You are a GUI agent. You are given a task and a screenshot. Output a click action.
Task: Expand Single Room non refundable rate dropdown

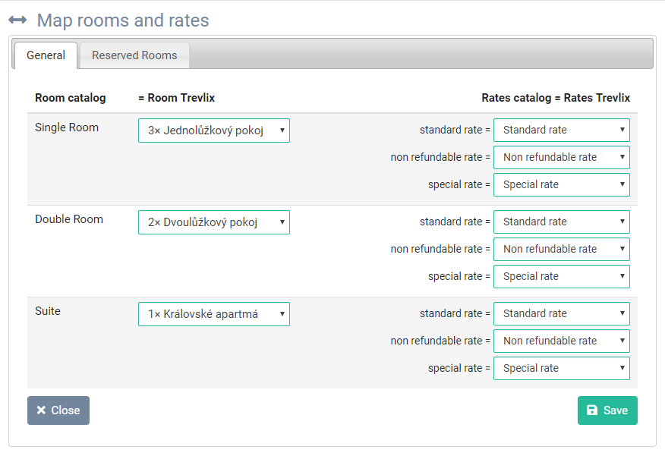coord(562,157)
